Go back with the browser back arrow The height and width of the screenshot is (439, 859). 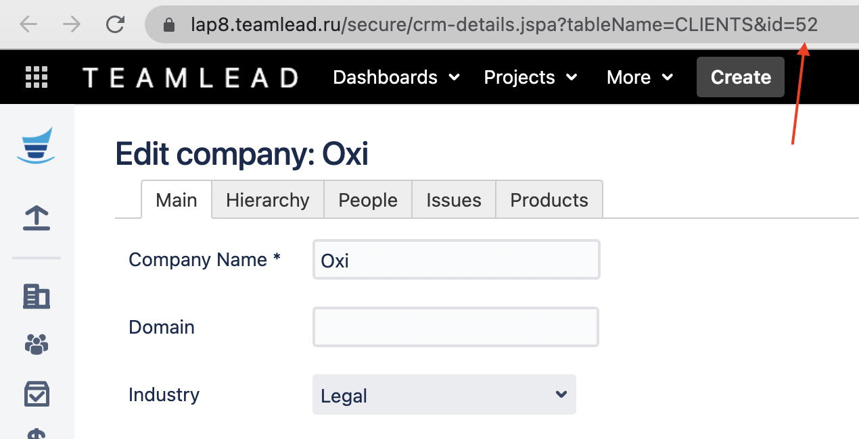coord(28,25)
